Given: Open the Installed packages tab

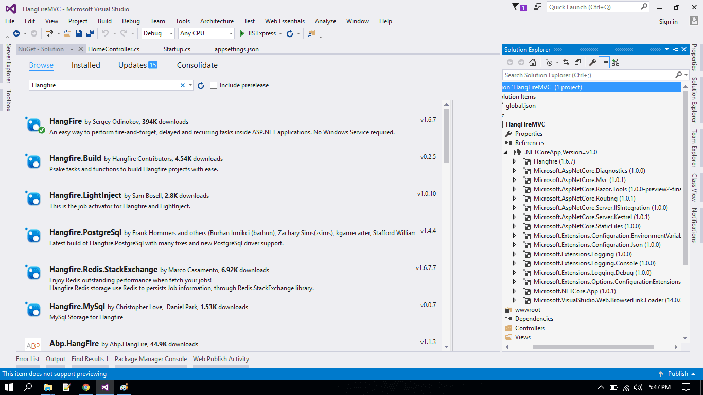Looking at the screenshot, I should click(x=86, y=65).
